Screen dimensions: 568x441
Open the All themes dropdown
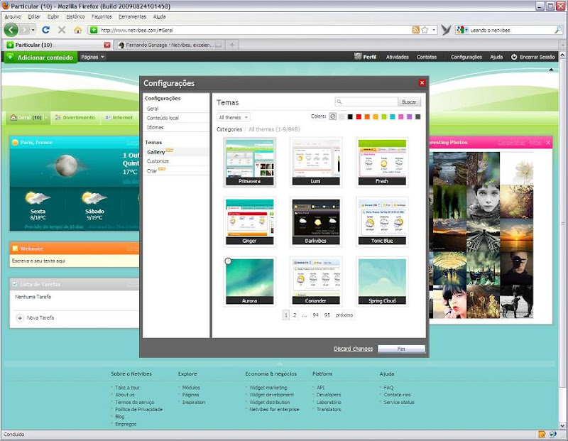pos(234,117)
